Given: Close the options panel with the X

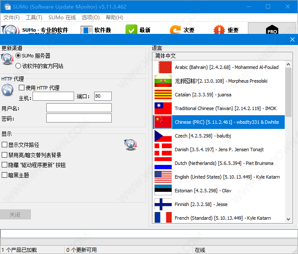Looking at the screenshot, I should click(x=292, y=39).
